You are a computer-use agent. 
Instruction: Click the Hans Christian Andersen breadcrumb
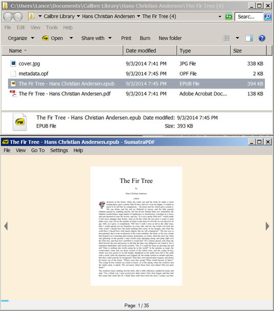109,16
